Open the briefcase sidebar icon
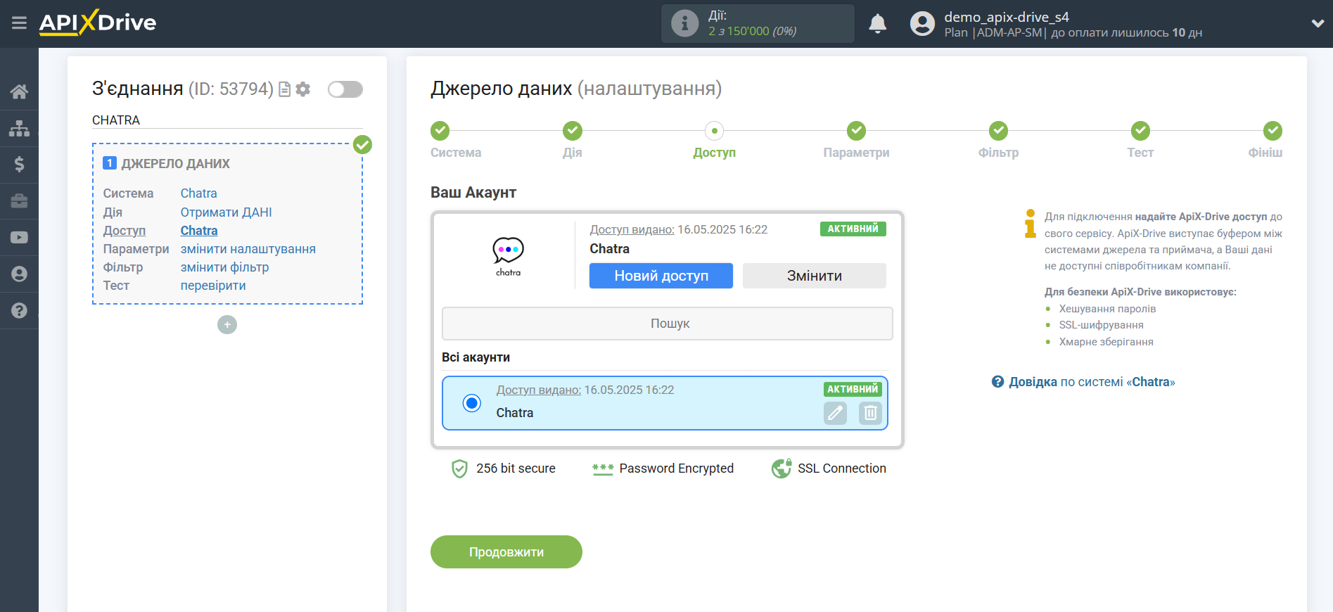Screen dimensions: 1333x612 point(19,201)
